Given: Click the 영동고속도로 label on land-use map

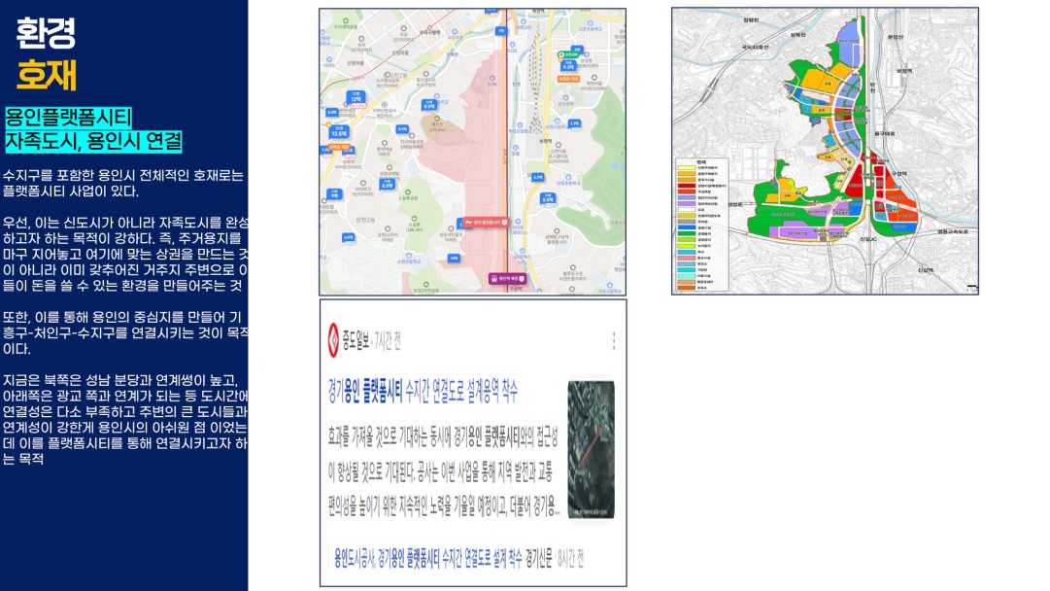Looking at the screenshot, I should tap(952, 232).
